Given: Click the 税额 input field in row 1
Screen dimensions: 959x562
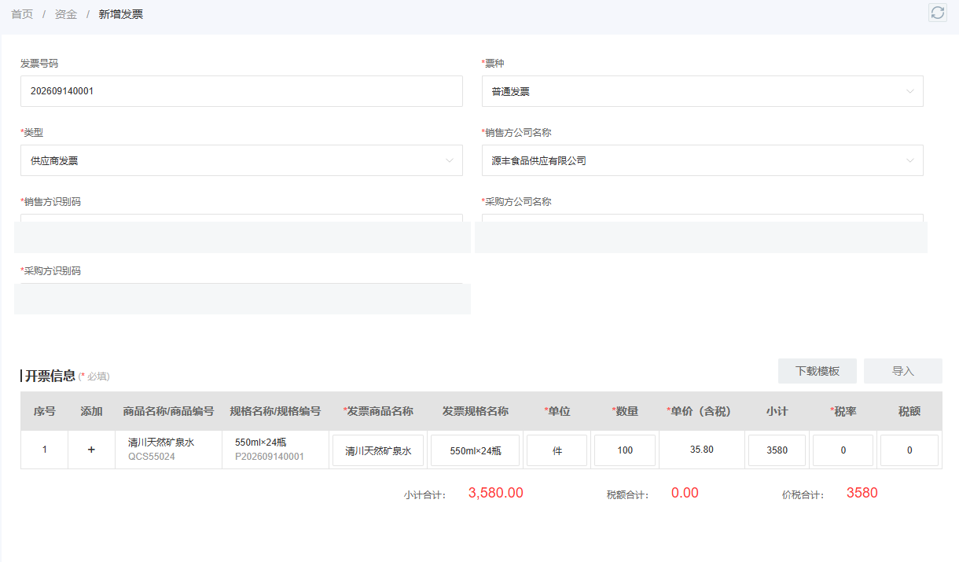Looking at the screenshot, I should coord(909,450).
